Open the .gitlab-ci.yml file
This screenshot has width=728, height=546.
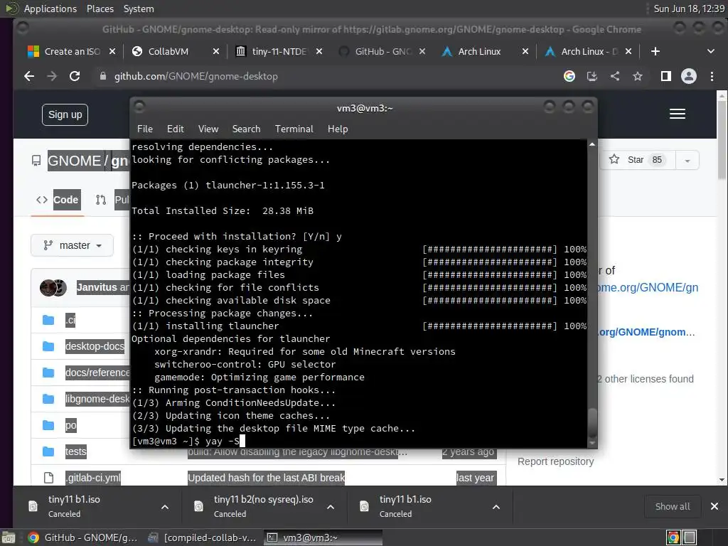[x=93, y=478]
